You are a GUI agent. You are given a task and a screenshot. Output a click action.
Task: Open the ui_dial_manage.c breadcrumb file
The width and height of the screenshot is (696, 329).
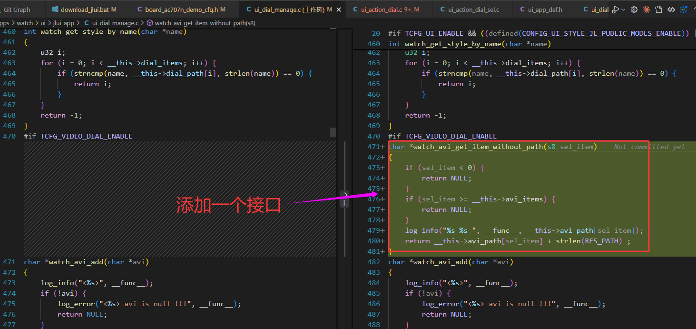pos(115,23)
